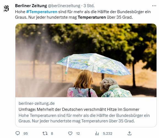Click the reply speech bubble icon
Screen dimensions: 159x138
point(18,133)
